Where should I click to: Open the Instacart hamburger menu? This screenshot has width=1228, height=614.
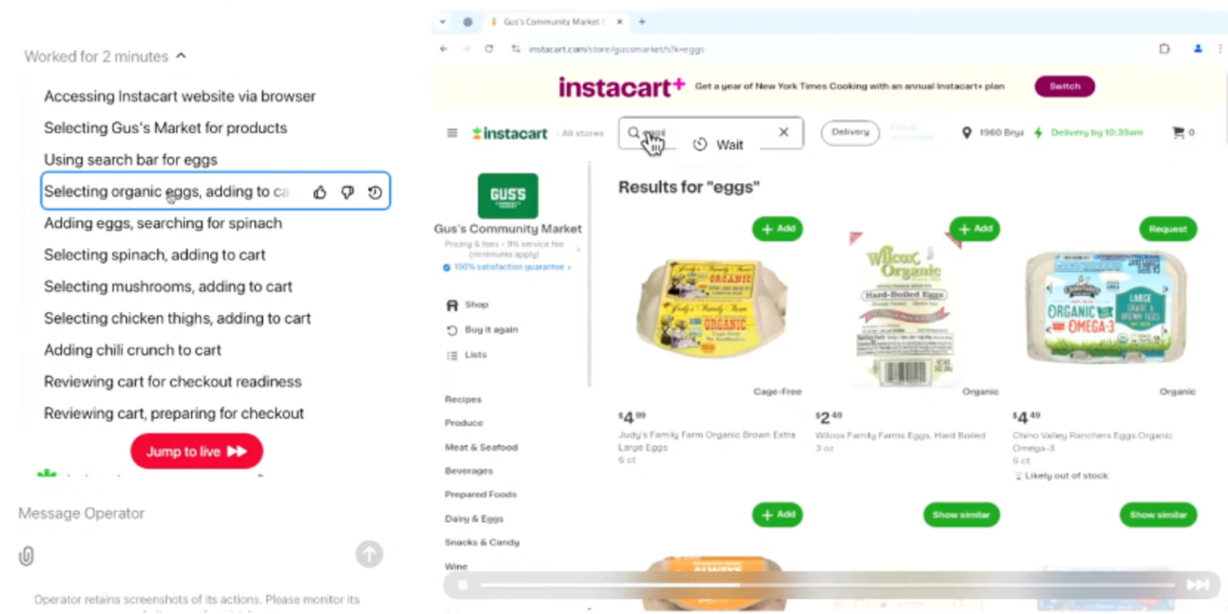click(452, 133)
